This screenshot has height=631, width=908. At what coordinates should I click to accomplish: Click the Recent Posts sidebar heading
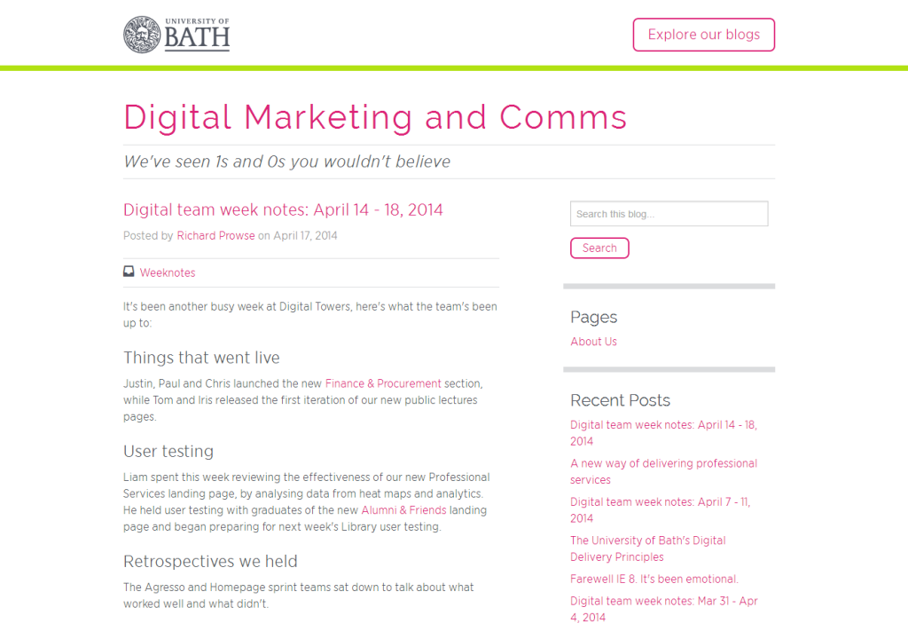620,400
